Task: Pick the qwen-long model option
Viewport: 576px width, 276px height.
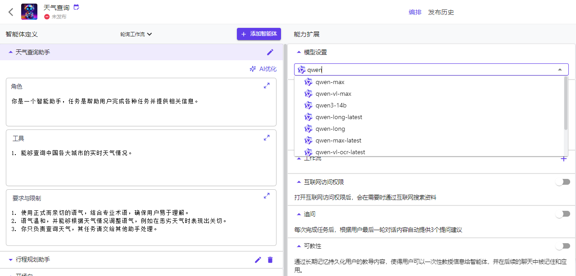Action: click(x=430, y=129)
